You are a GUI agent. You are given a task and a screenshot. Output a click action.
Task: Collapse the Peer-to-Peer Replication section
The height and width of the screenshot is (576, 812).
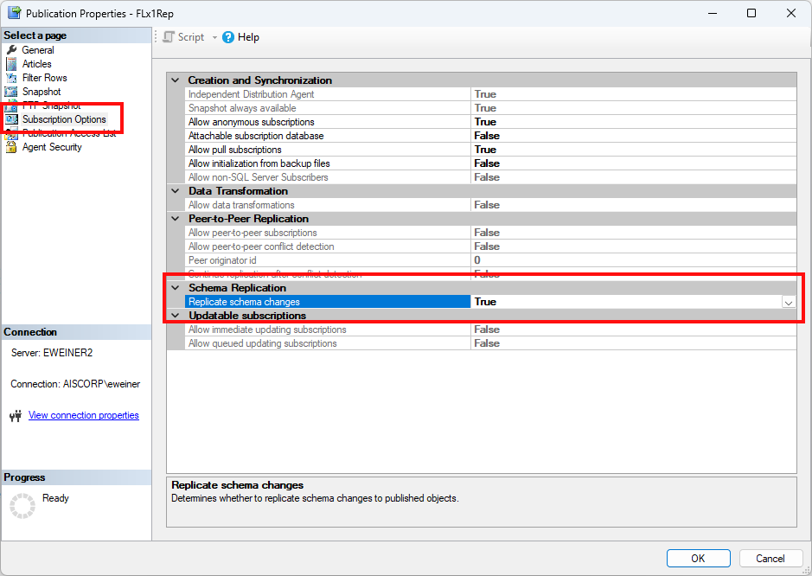(x=174, y=218)
